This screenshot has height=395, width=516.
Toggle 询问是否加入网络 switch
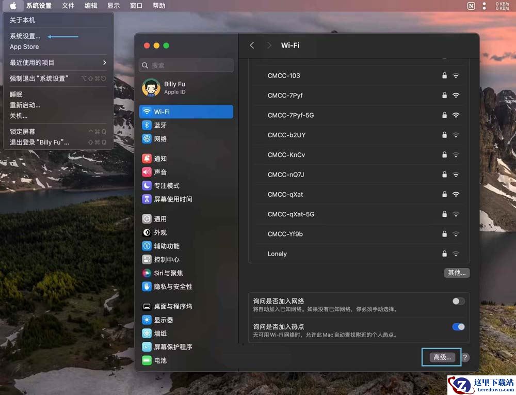458,301
